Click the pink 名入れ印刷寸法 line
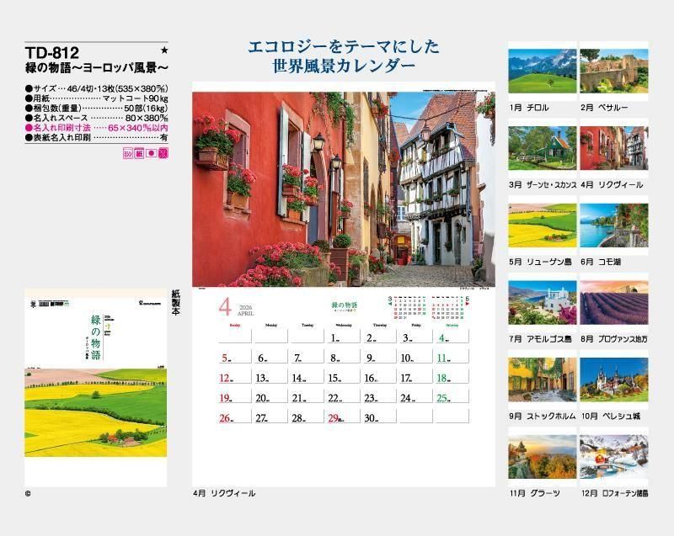 tap(96, 128)
